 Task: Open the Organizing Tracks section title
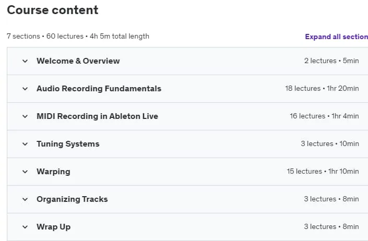click(x=72, y=199)
